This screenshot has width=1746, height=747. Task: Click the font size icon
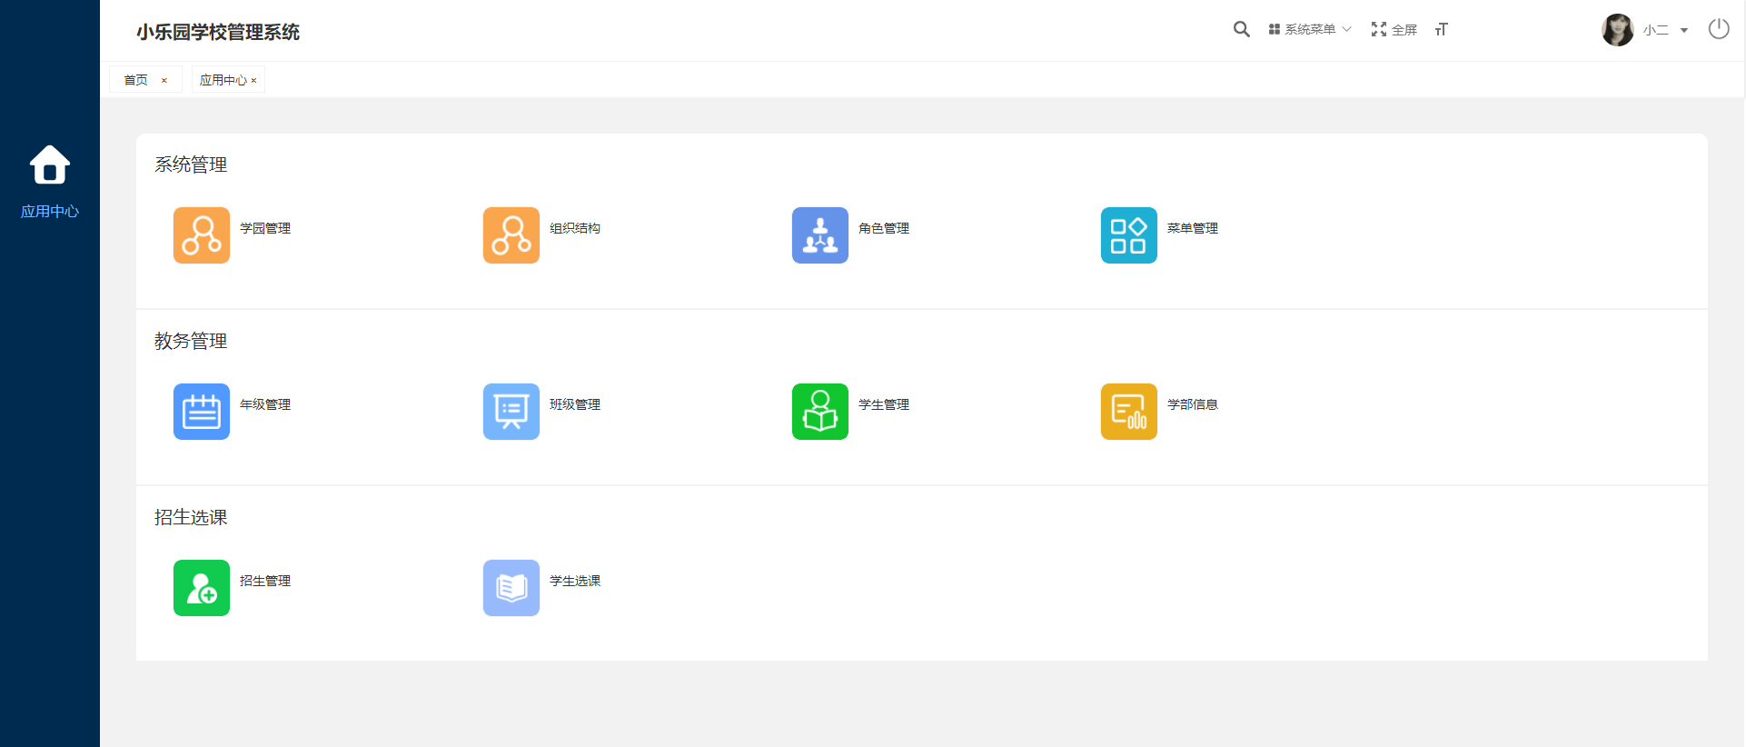coord(1442,30)
